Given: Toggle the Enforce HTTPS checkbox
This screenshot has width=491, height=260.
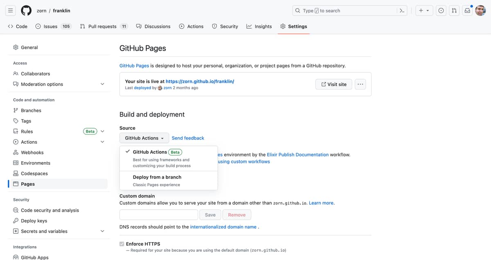Looking at the screenshot, I should click(x=122, y=244).
